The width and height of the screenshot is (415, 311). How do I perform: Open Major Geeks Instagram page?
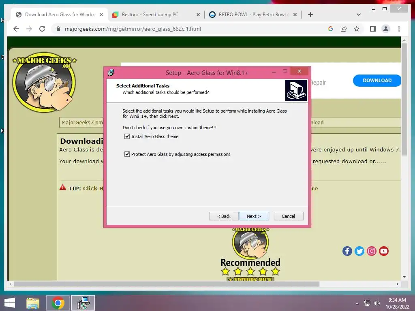coord(371,251)
